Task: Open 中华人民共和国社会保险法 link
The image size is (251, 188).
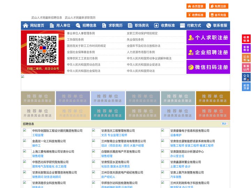Action: (x=84, y=71)
